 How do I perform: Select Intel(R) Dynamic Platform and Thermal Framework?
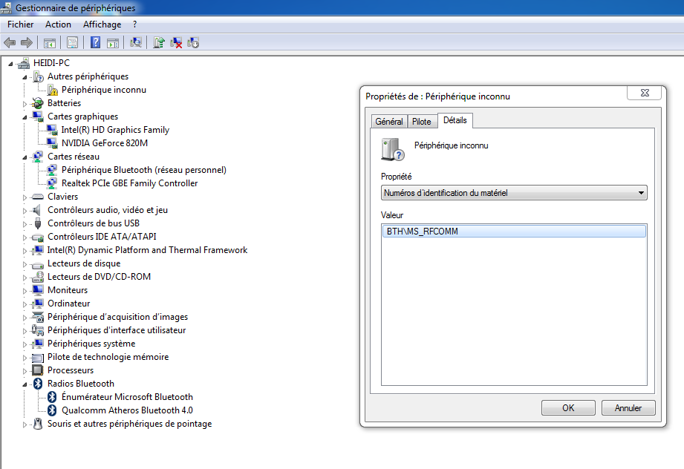[147, 250]
